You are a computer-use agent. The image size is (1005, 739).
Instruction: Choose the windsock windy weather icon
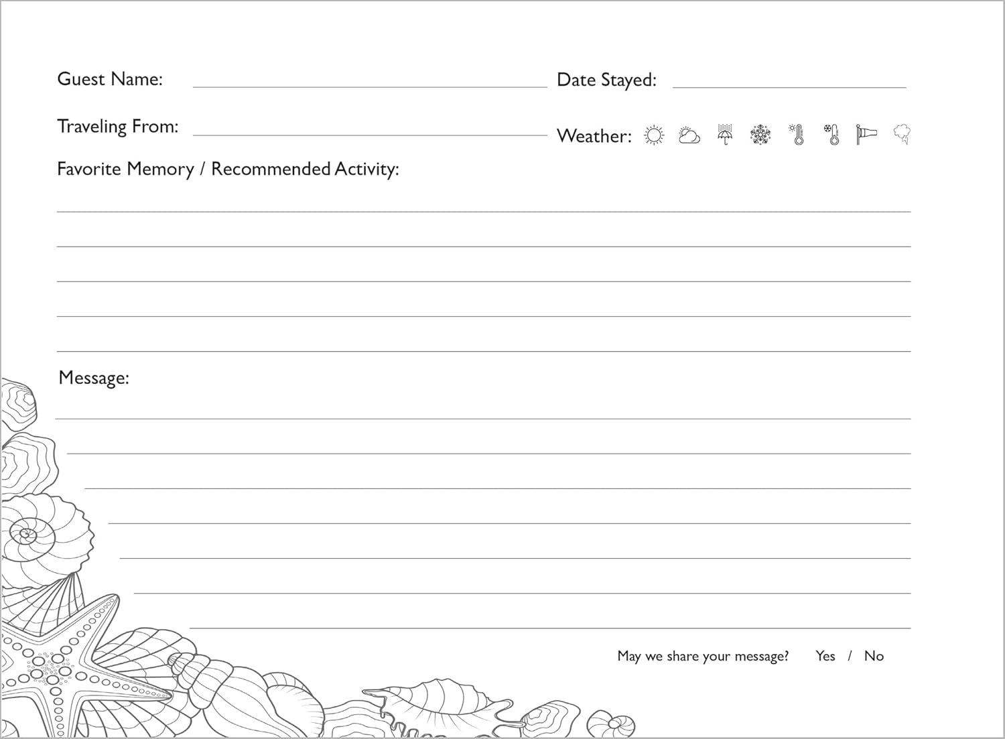click(x=866, y=135)
